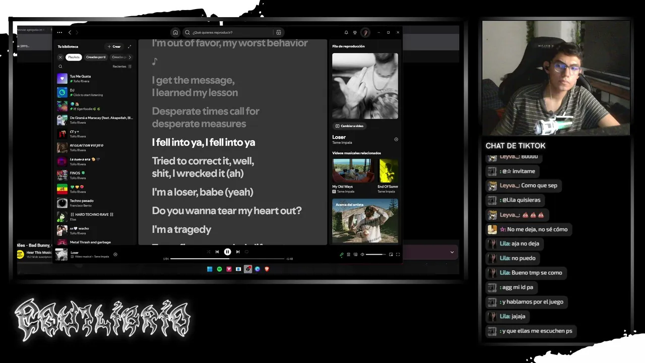This screenshot has height=363, width=645.
Task: Open the 'CT y +' playlist
Action: pos(95,134)
